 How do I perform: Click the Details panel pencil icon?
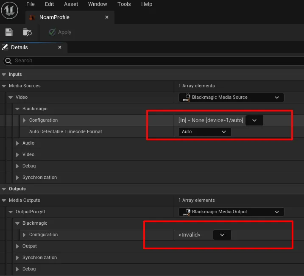coord(5,47)
